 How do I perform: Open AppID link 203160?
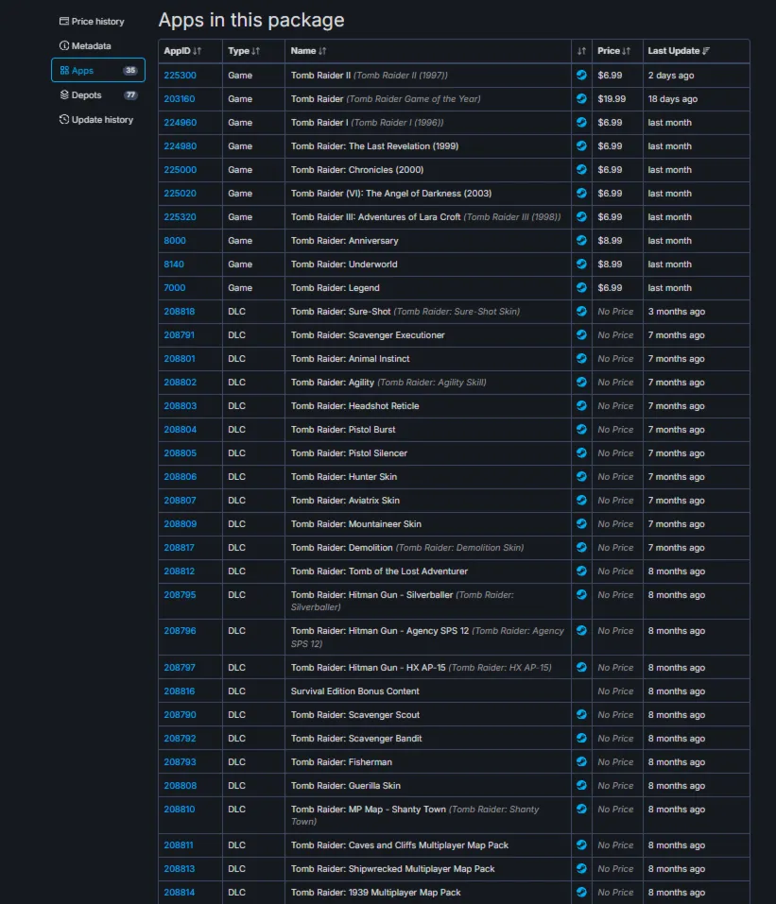[180, 99]
